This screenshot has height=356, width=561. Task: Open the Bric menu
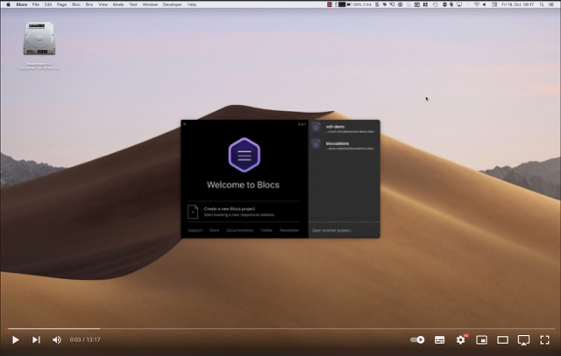click(89, 4)
